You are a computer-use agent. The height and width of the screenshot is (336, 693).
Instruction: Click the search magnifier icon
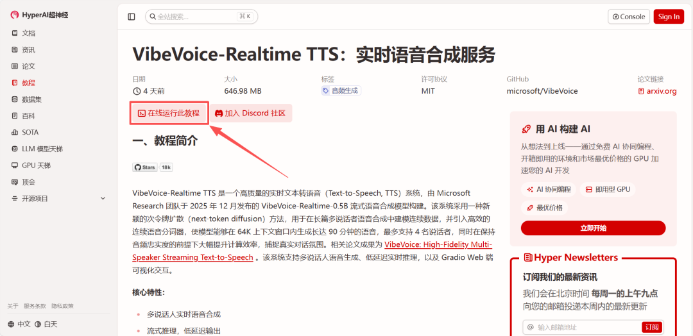[153, 17]
